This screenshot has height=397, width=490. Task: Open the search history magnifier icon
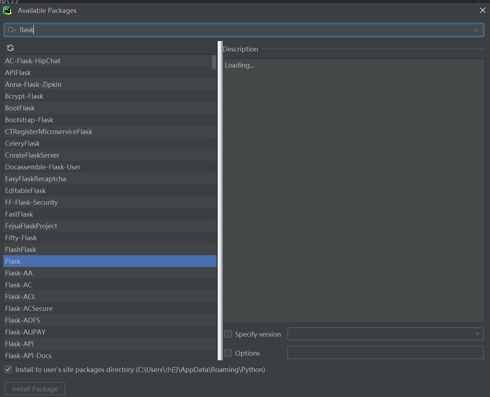[x=12, y=30]
